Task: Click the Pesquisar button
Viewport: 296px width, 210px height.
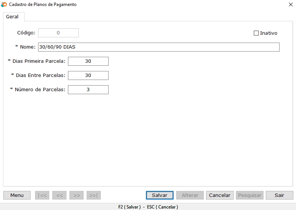Action: [x=250, y=195]
